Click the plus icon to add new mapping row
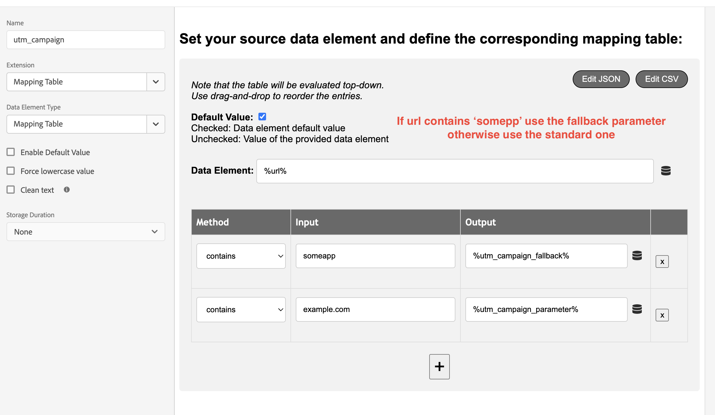715x415 pixels. coord(440,367)
